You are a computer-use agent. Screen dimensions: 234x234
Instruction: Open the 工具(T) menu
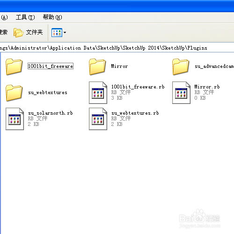click(x=25, y=17)
